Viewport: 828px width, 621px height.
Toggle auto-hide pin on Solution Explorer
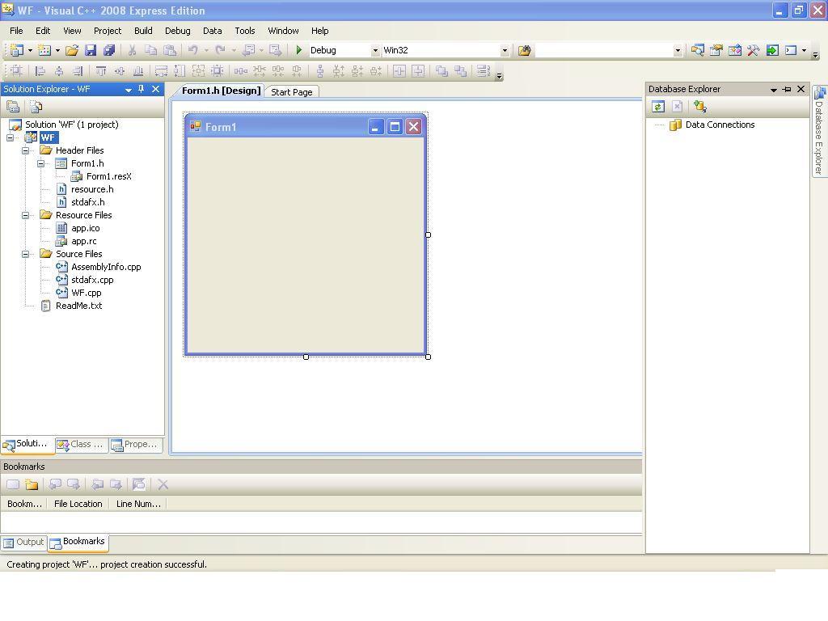point(142,89)
